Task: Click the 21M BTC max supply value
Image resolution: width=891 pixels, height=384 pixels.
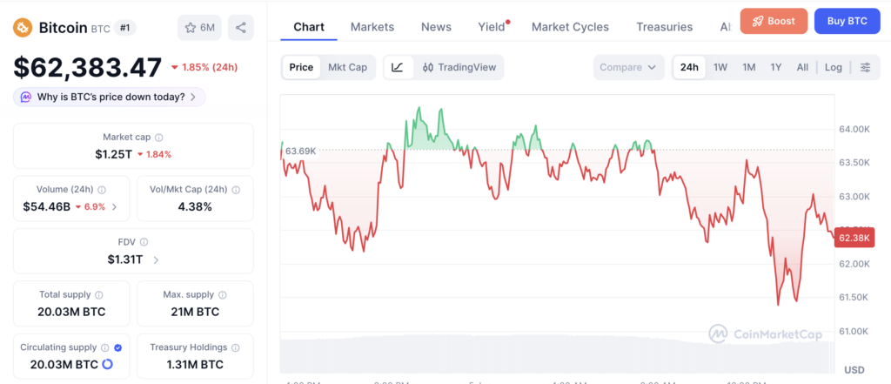Action: [x=195, y=313]
